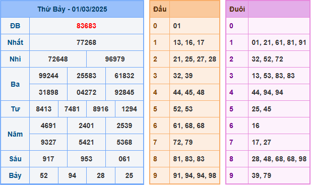311x185 pixels.
Task: Select Đầu row 2 values 21, 25, 27, 28
Action: [195, 59]
